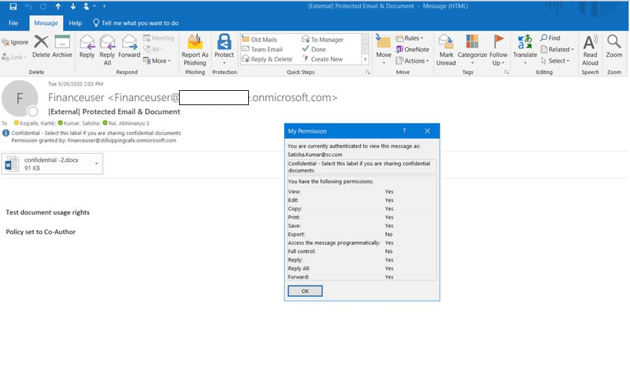This screenshot has width=630, height=375.
Task: Go to previous item with up arrow
Action: (58, 6)
